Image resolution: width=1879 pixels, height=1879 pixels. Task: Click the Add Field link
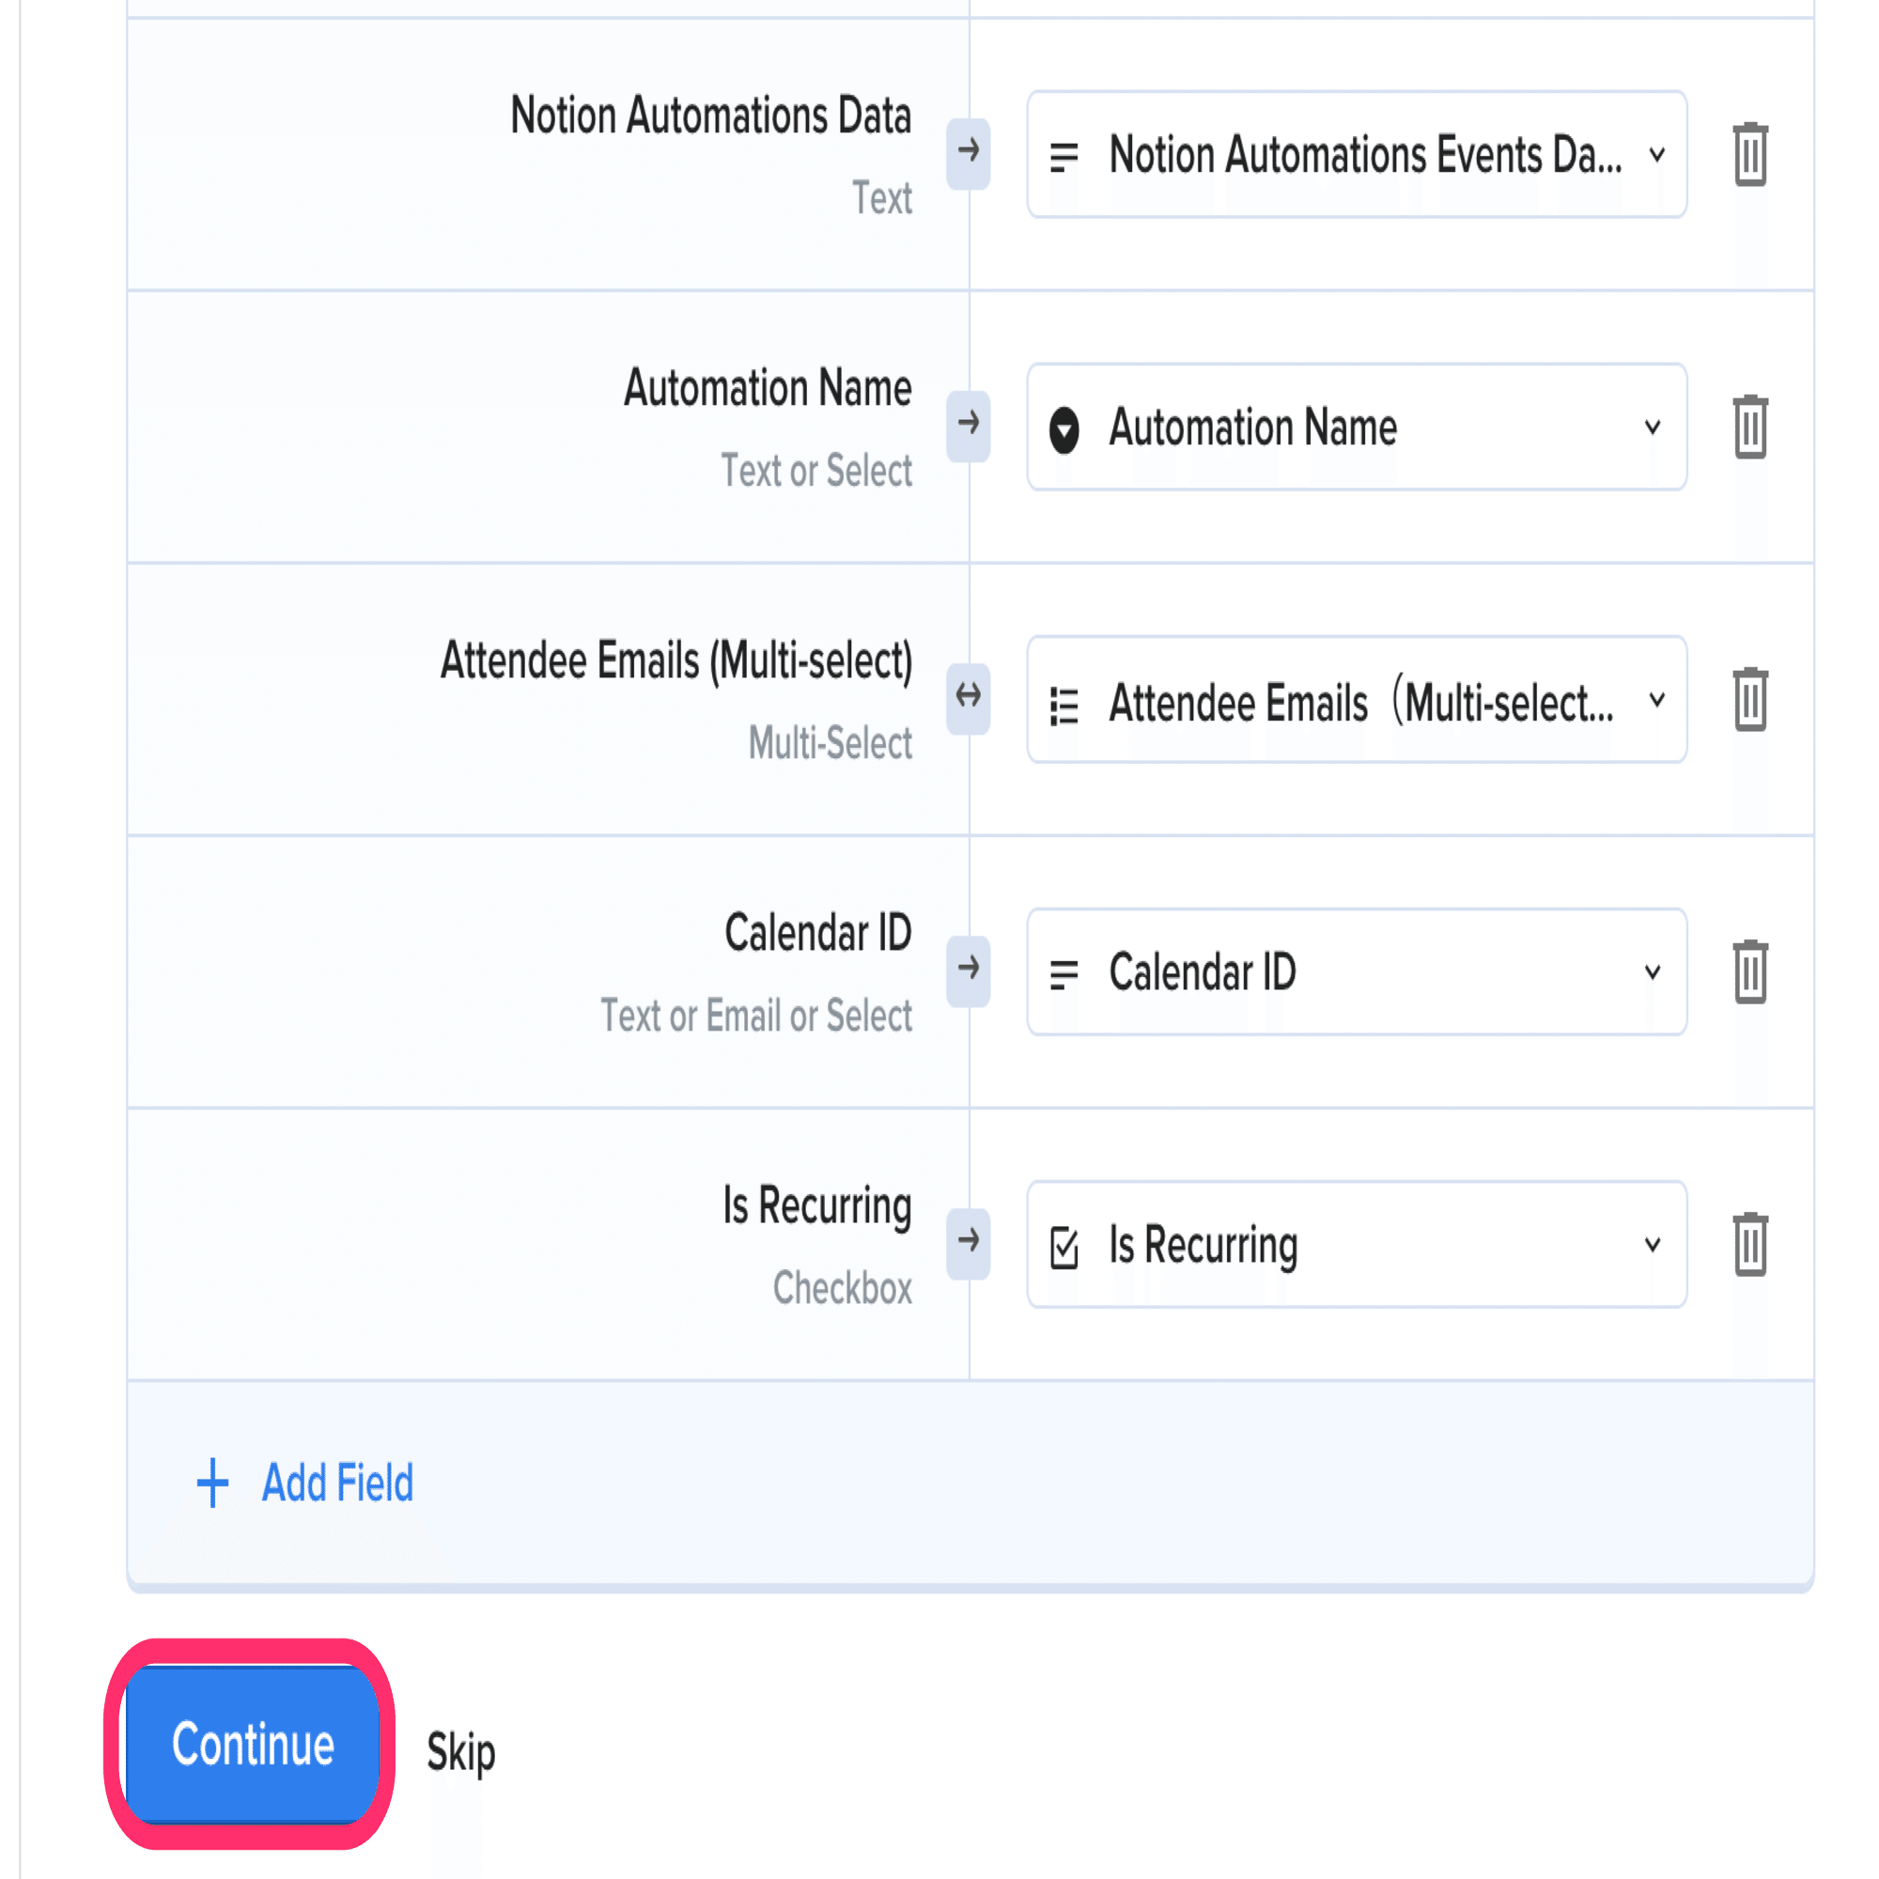pos(336,1483)
